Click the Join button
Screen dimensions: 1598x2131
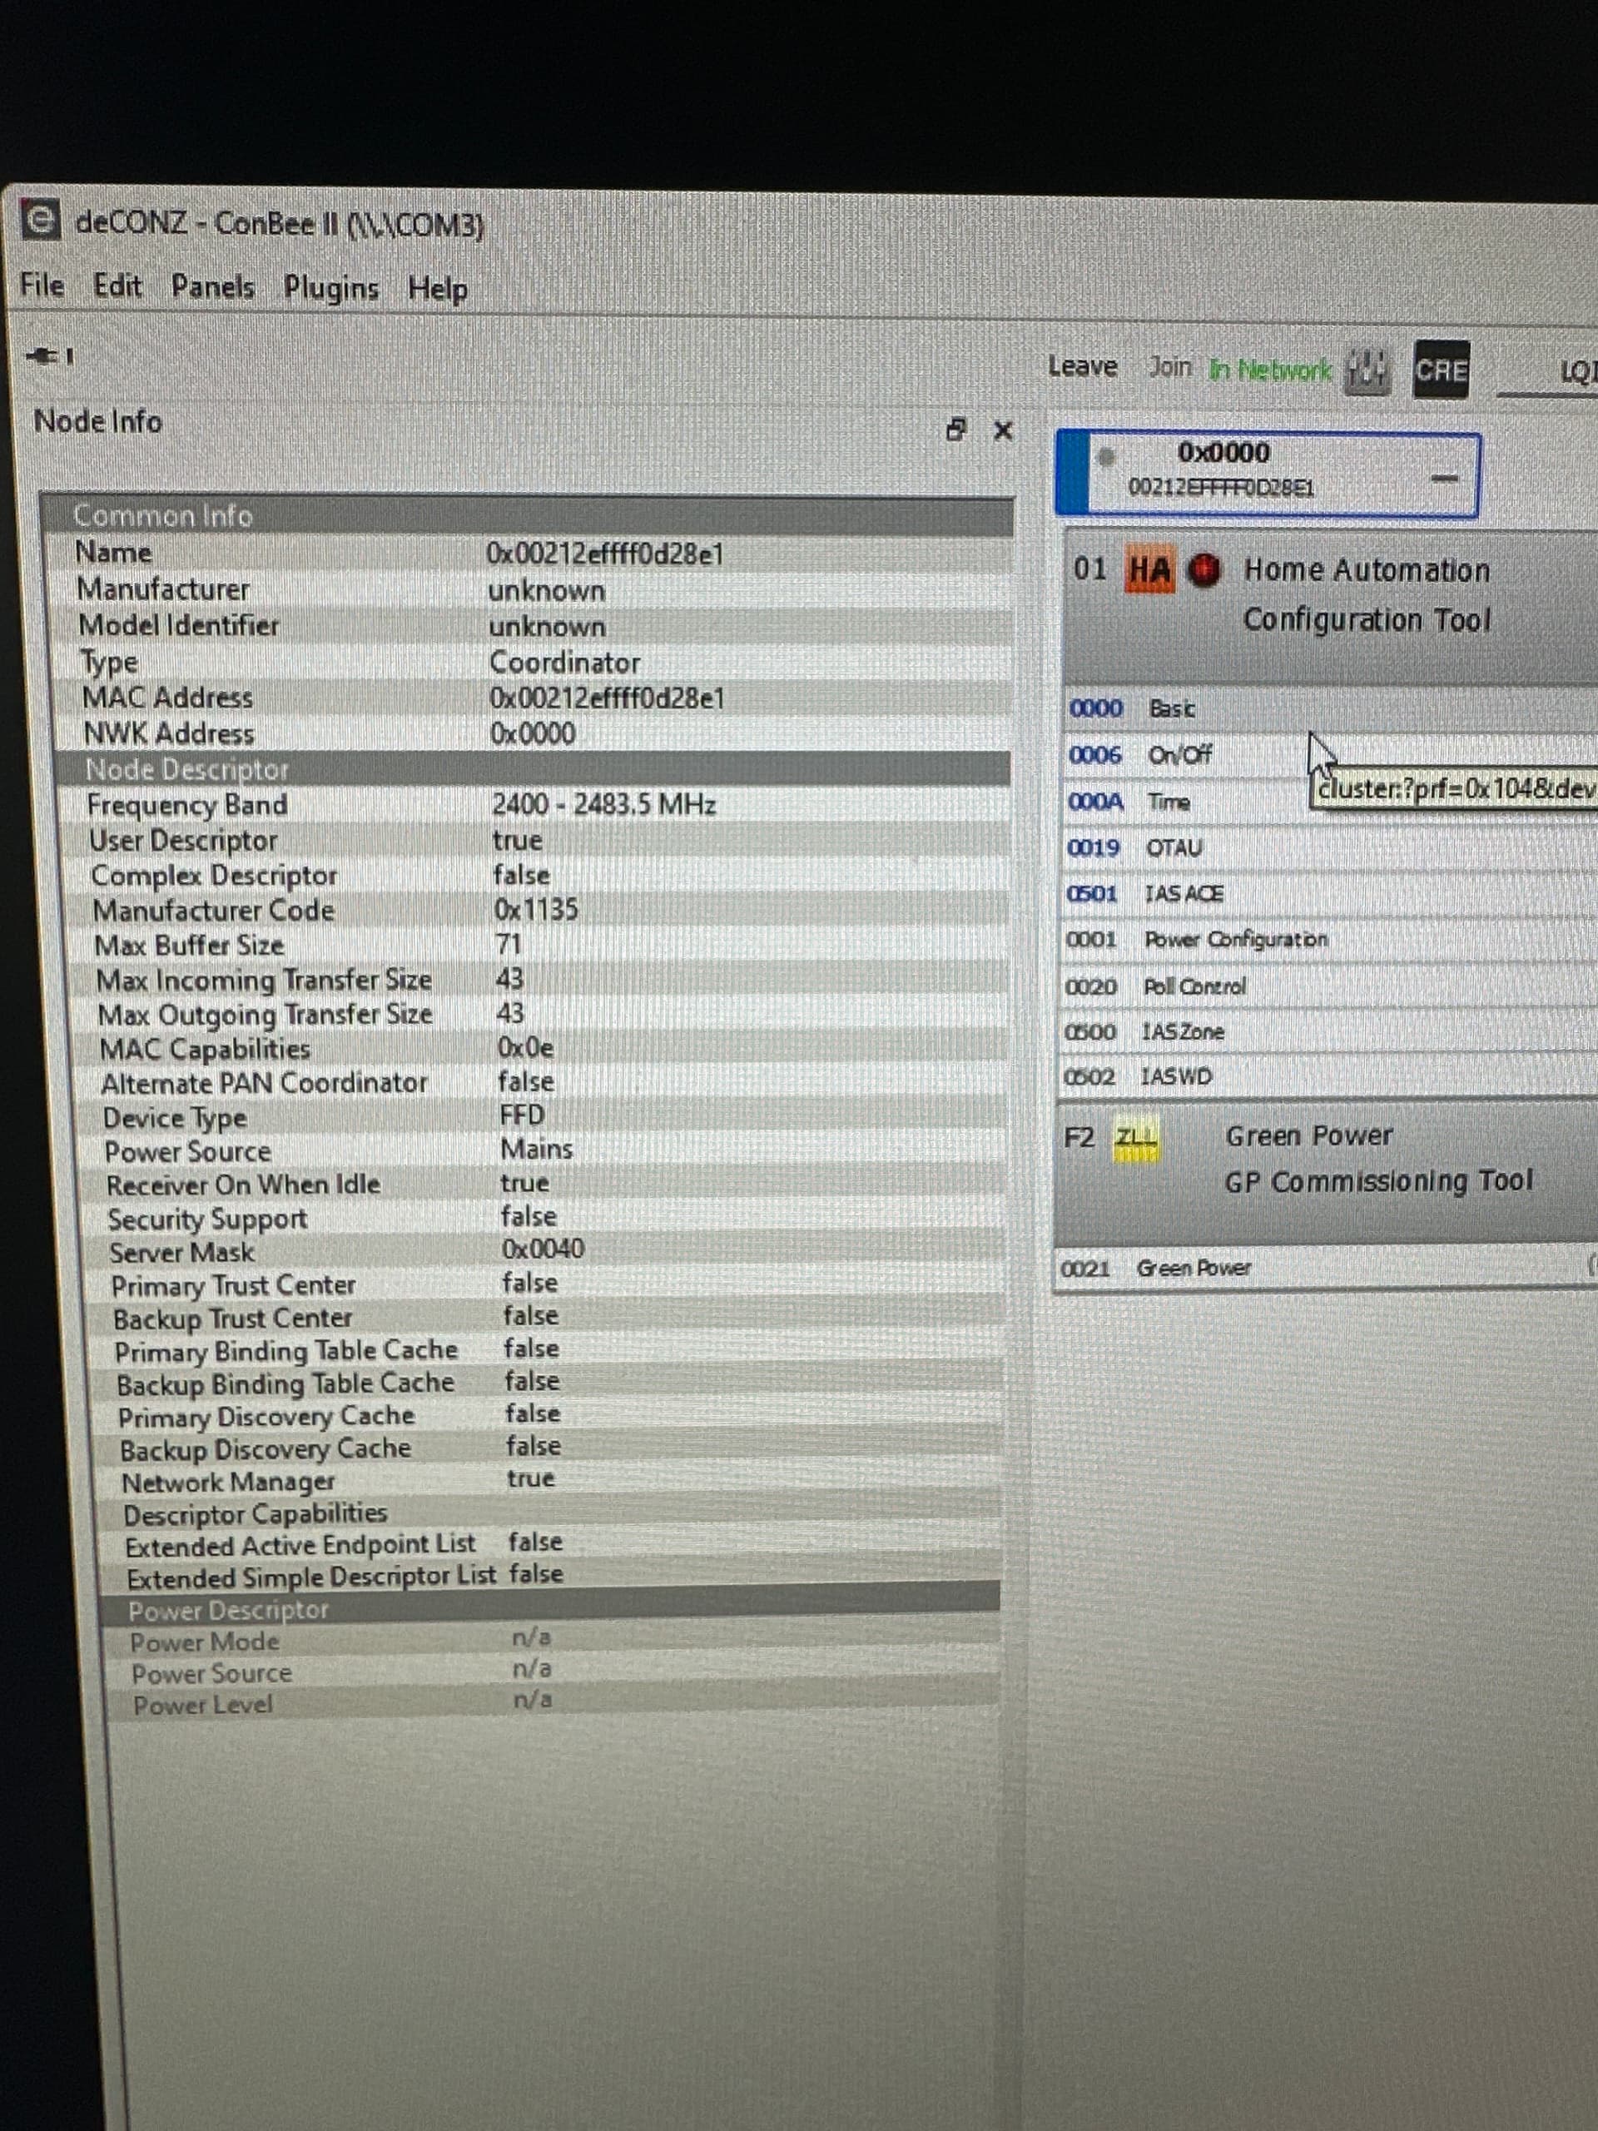pos(1169,366)
